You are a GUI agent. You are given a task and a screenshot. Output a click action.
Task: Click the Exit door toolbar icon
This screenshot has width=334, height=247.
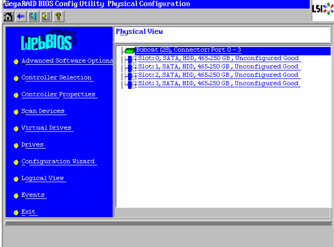(34, 16)
